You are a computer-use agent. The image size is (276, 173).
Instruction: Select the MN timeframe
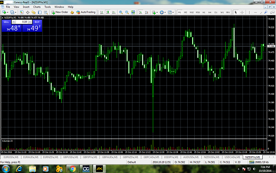pyautogui.click(x=228, y=12)
